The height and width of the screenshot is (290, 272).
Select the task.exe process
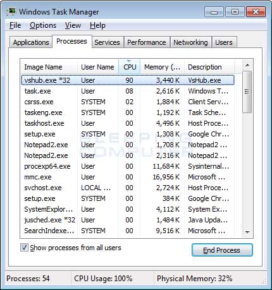tap(128, 91)
